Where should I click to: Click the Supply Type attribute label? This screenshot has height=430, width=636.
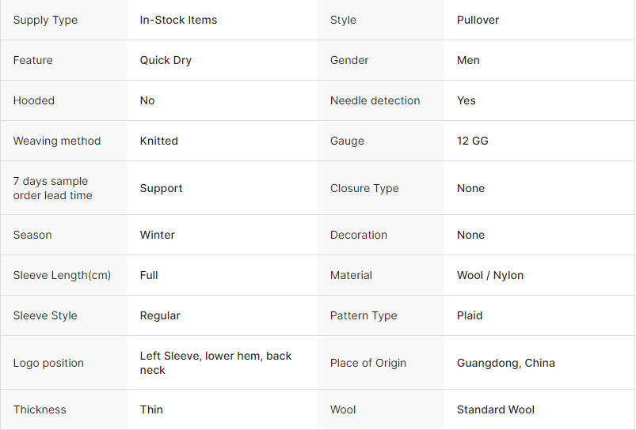pos(45,20)
